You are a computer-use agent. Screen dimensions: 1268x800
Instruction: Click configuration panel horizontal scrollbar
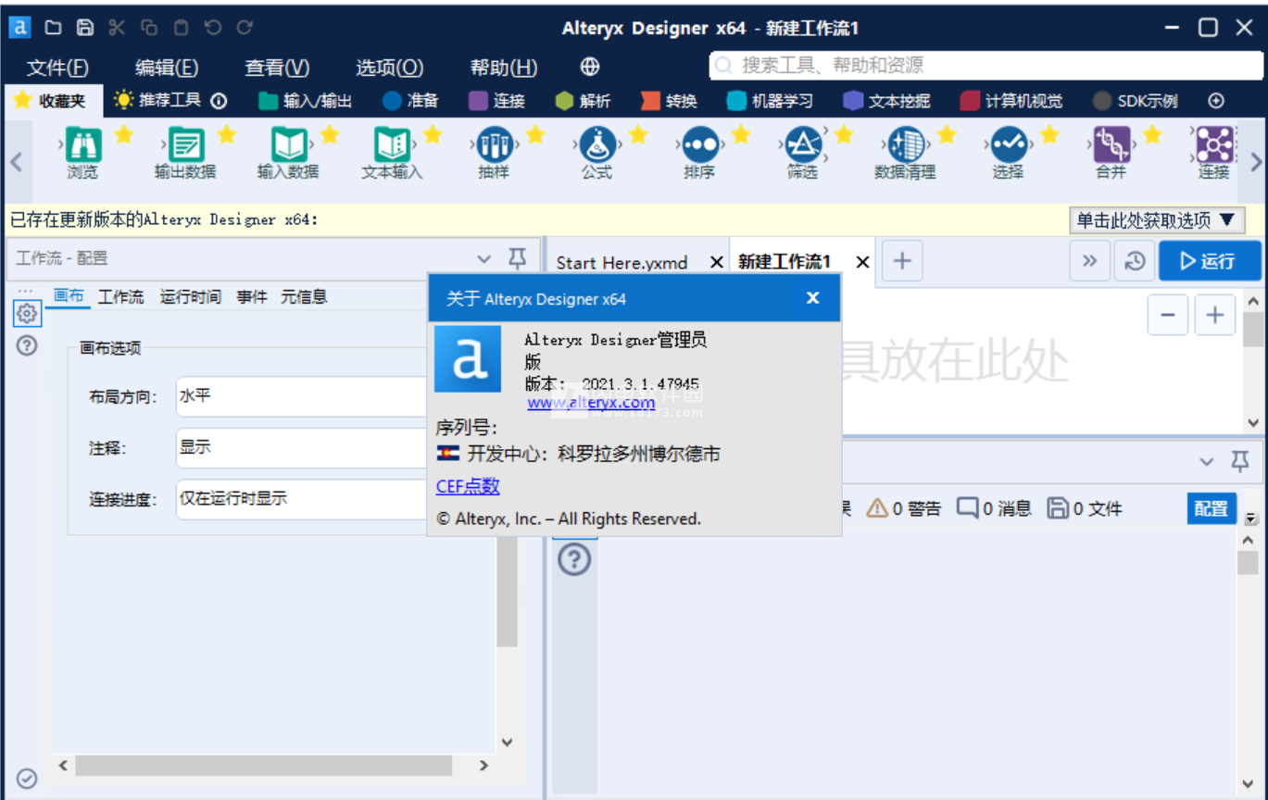(264, 766)
